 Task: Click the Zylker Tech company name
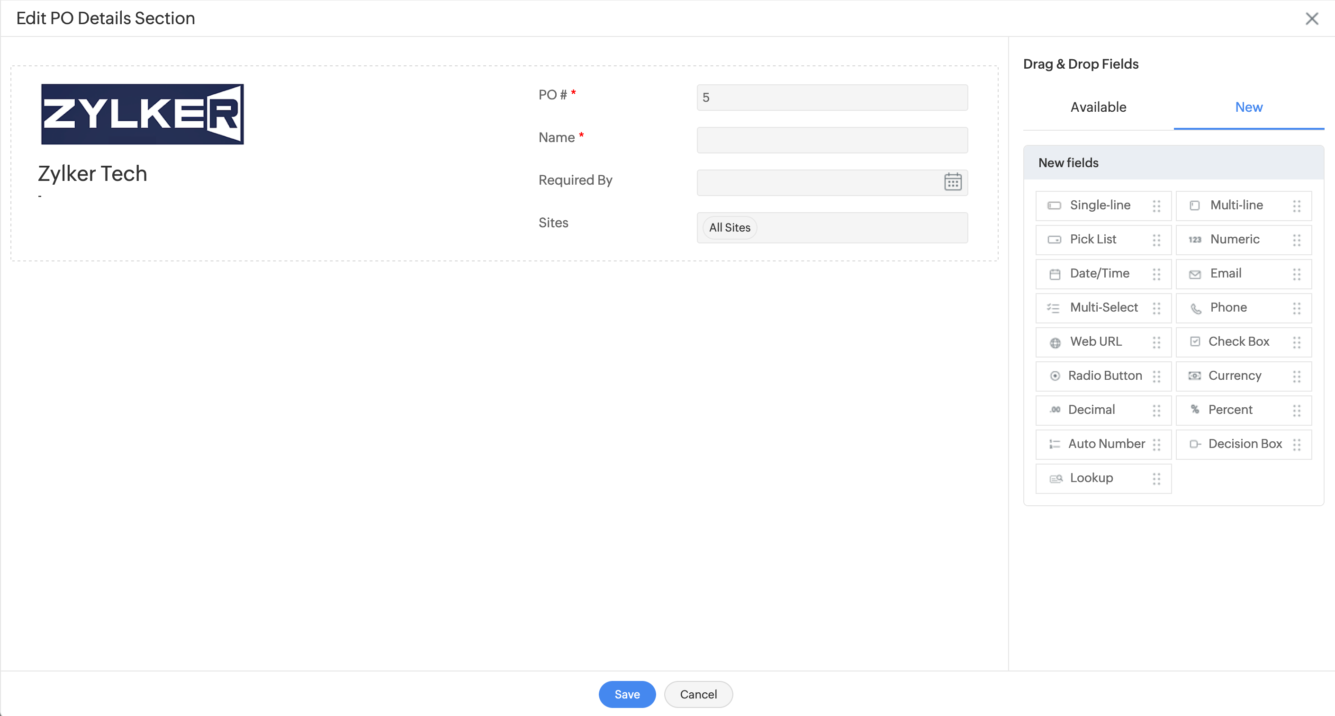(x=93, y=174)
